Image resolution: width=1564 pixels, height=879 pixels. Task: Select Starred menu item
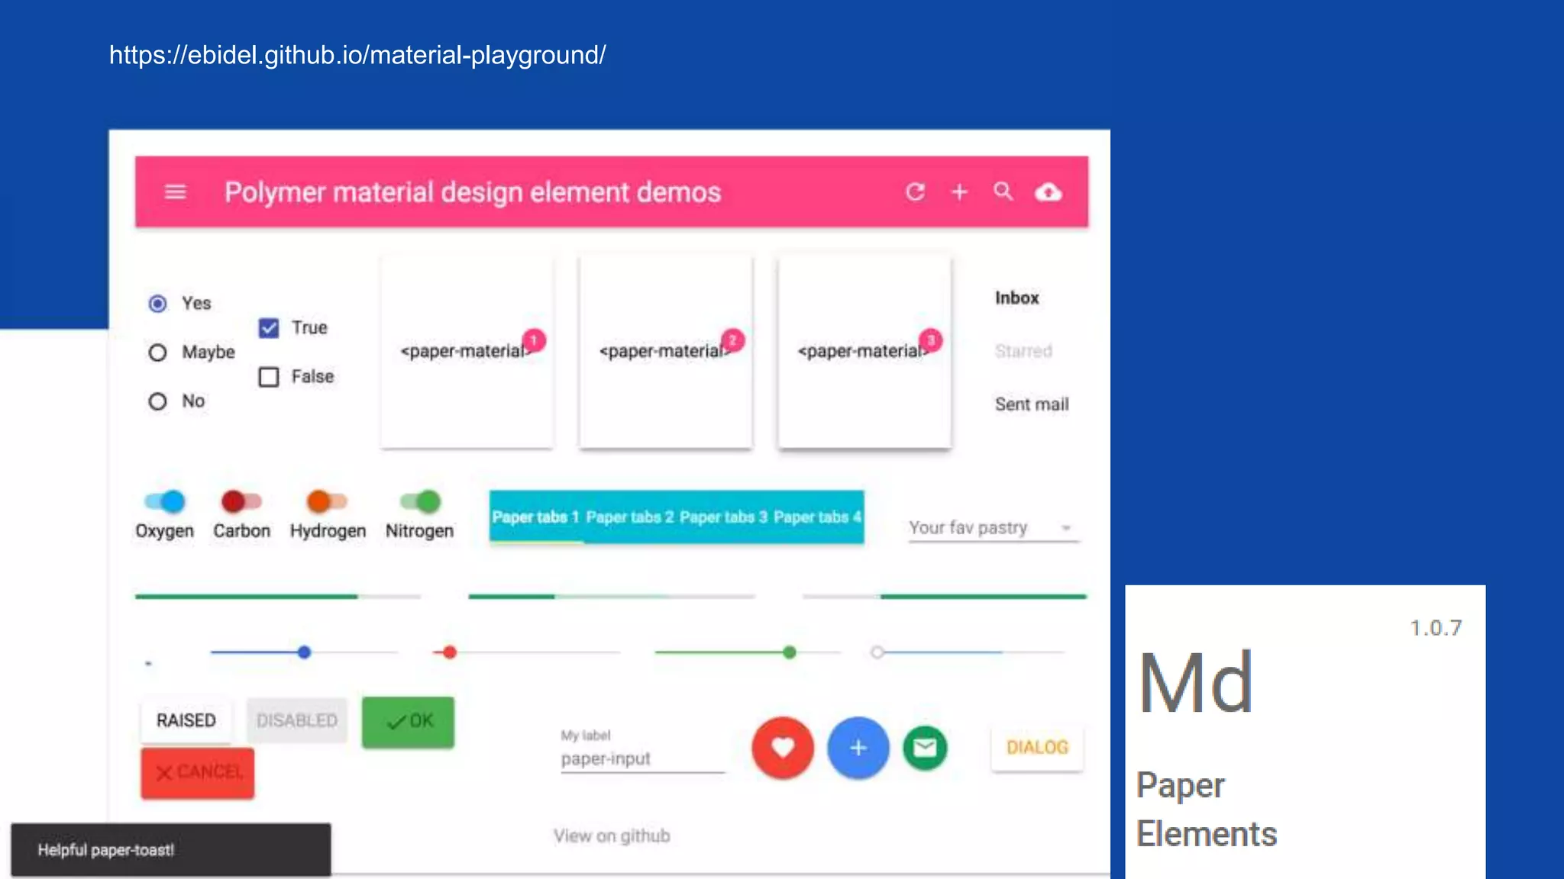1023,351
